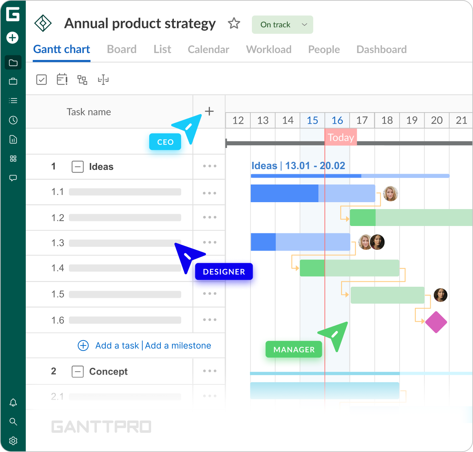Switch to the Board tab
This screenshot has height=452, width=473.
[x=122, y=50]
